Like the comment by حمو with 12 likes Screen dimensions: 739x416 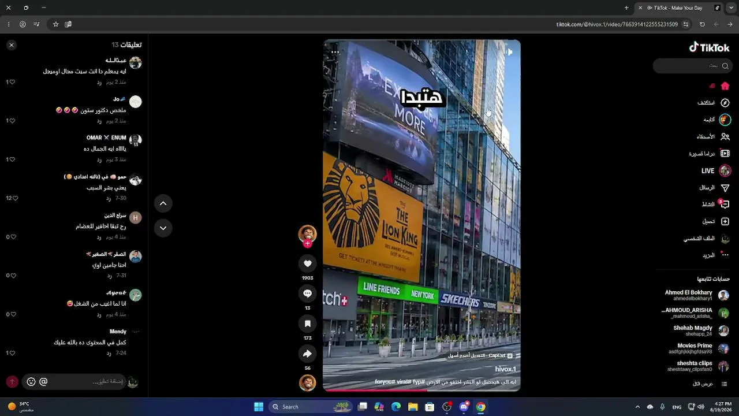15,198
